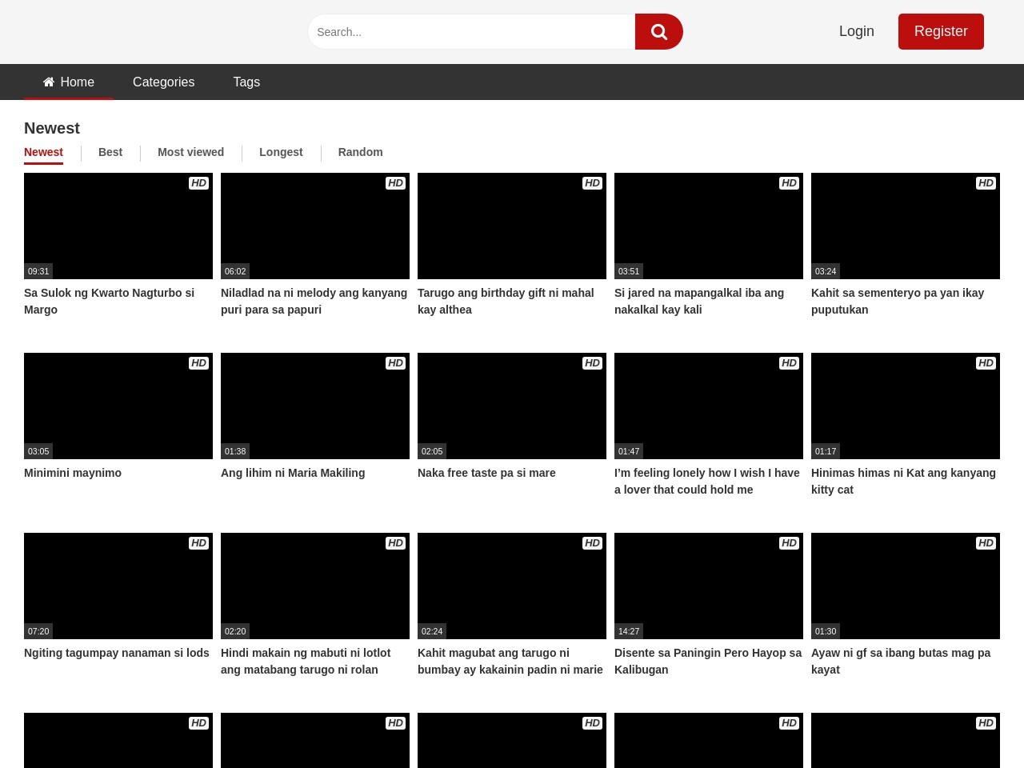Open "Naka free taste pa si mare" title

486,473
